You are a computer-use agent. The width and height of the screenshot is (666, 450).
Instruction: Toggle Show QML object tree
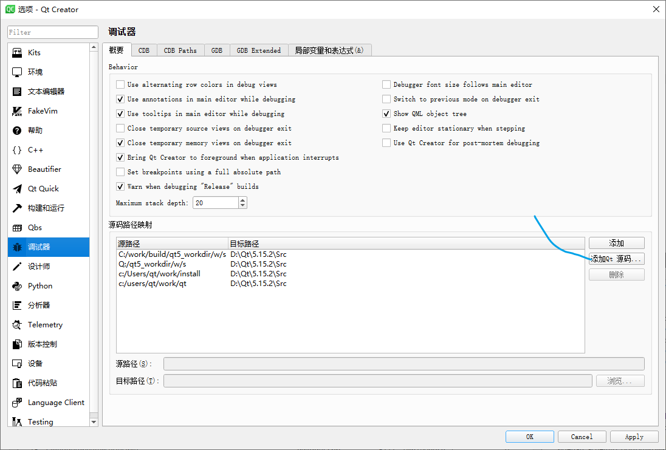click(386, 114)
